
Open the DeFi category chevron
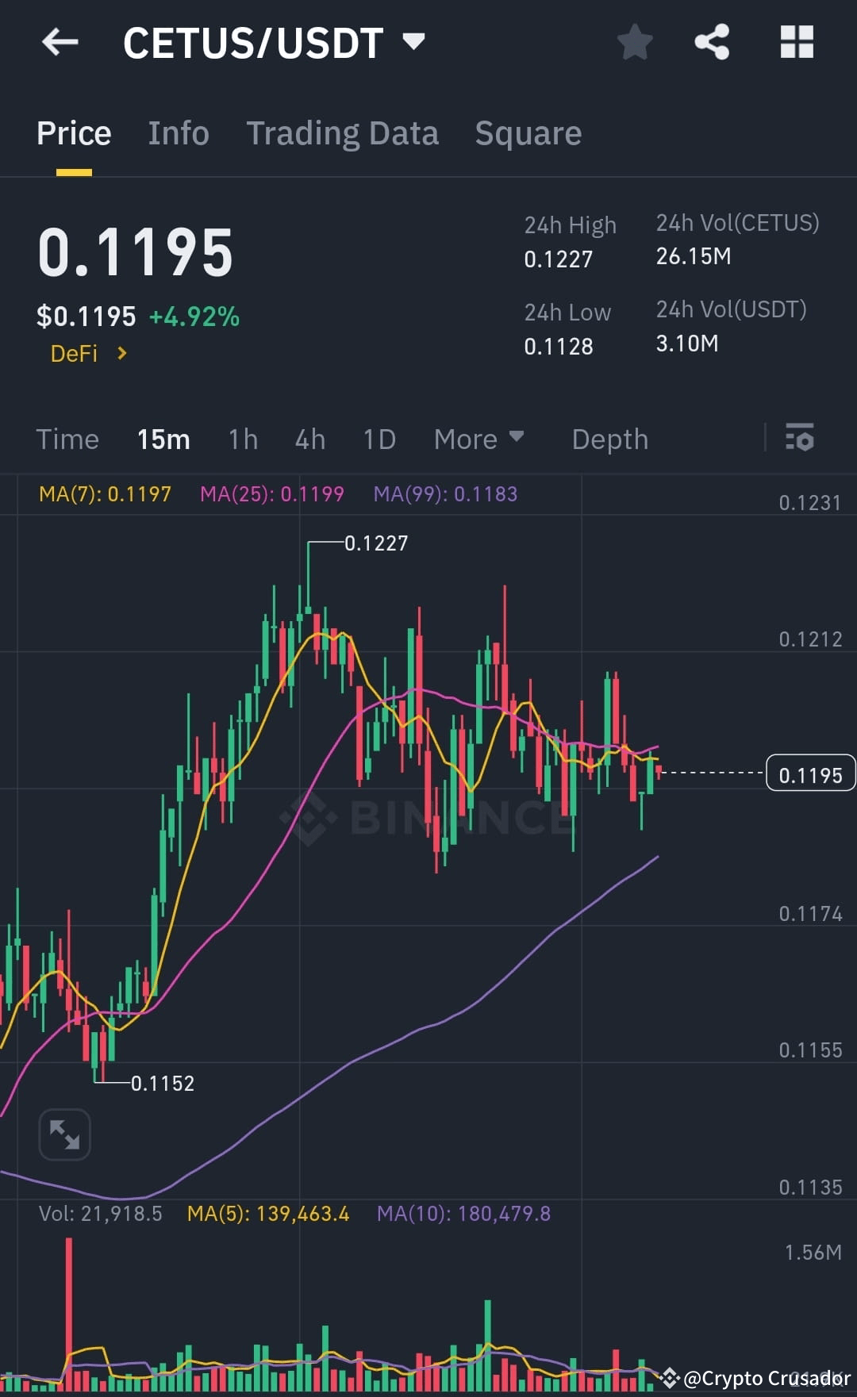[x=121, y=354]
